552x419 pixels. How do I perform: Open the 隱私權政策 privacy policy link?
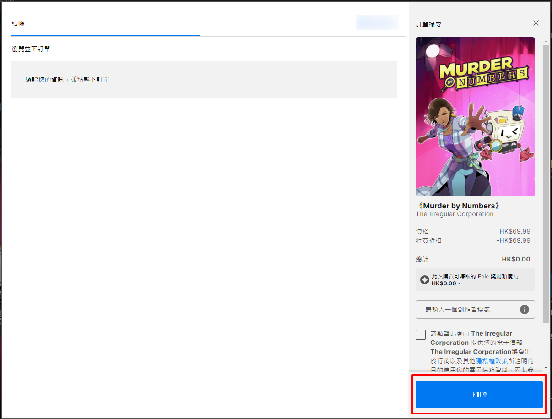click(492, 361)
